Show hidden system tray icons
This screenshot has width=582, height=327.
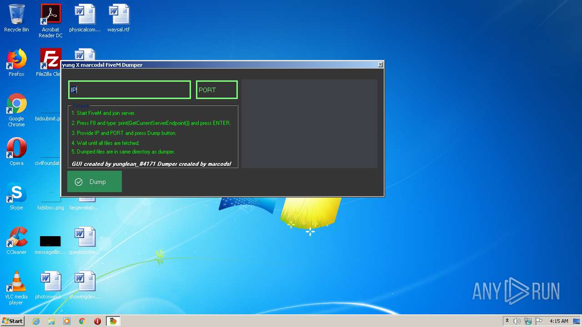(x=507, y=321)
